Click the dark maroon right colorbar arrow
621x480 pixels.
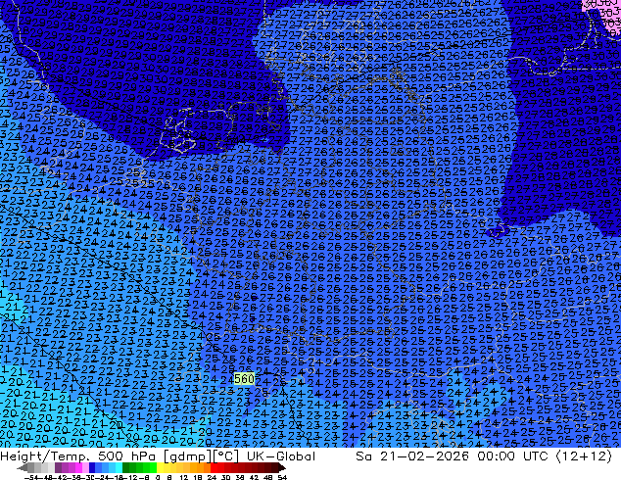(281, 468)
